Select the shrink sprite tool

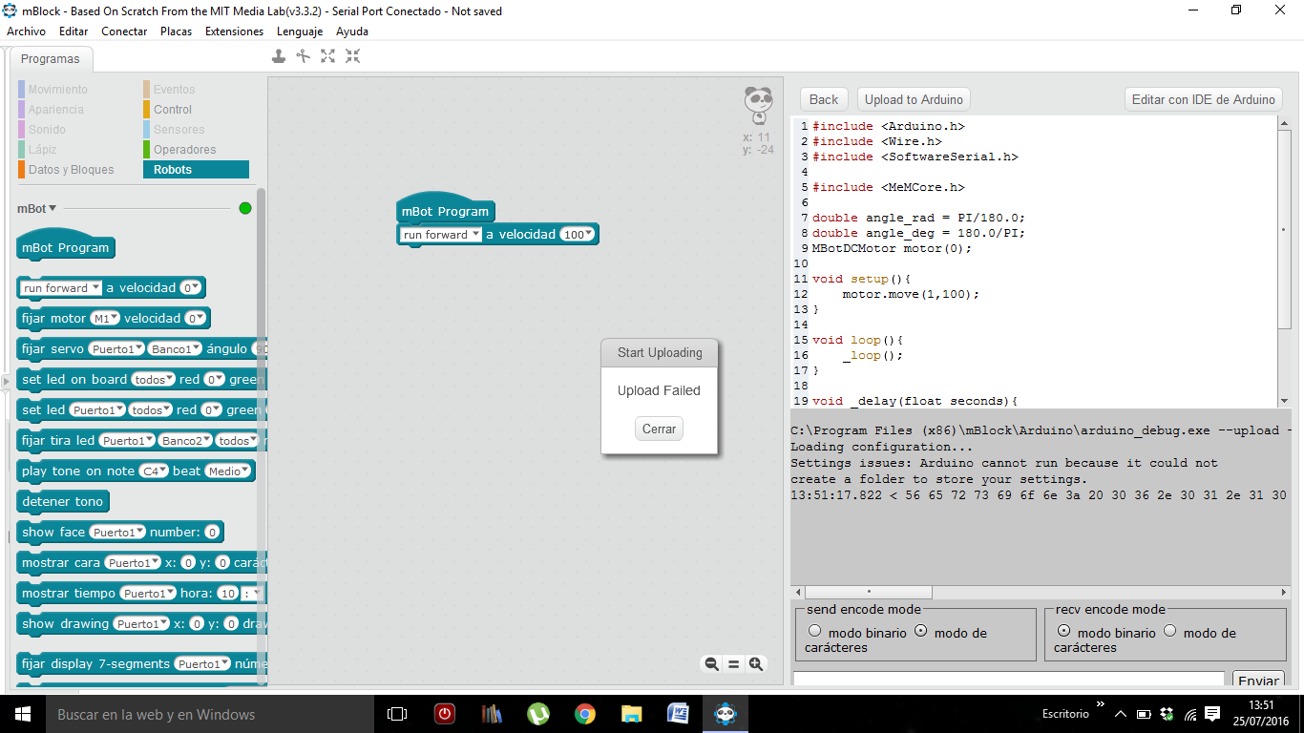(353, 56)
